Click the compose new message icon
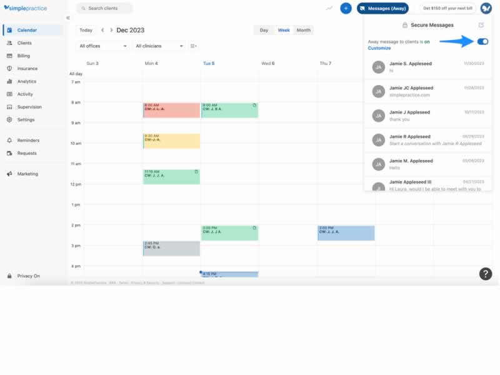The image size is (500, 375). [x=481, y=25]
